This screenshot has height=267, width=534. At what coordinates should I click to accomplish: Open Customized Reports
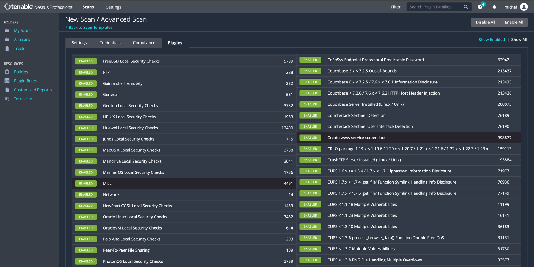tap(33, 90)
